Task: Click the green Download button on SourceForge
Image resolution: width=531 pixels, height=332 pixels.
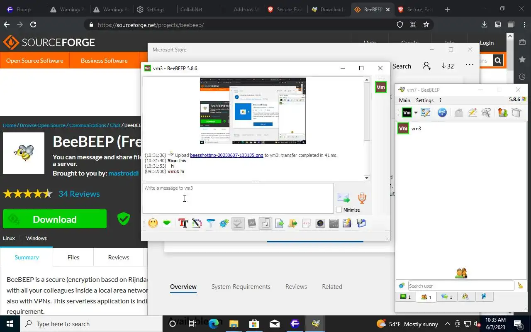Action: (55, 219)
